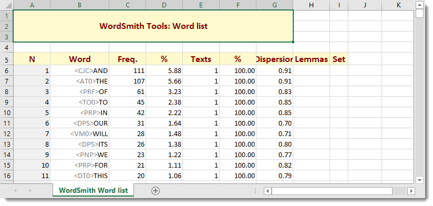Click the N header cell

pyautogui.click(x=32, y=59)
